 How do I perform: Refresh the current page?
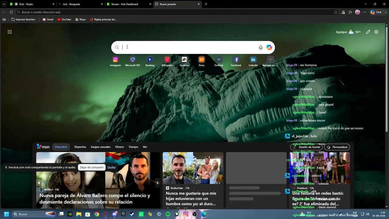pos(11,12)
